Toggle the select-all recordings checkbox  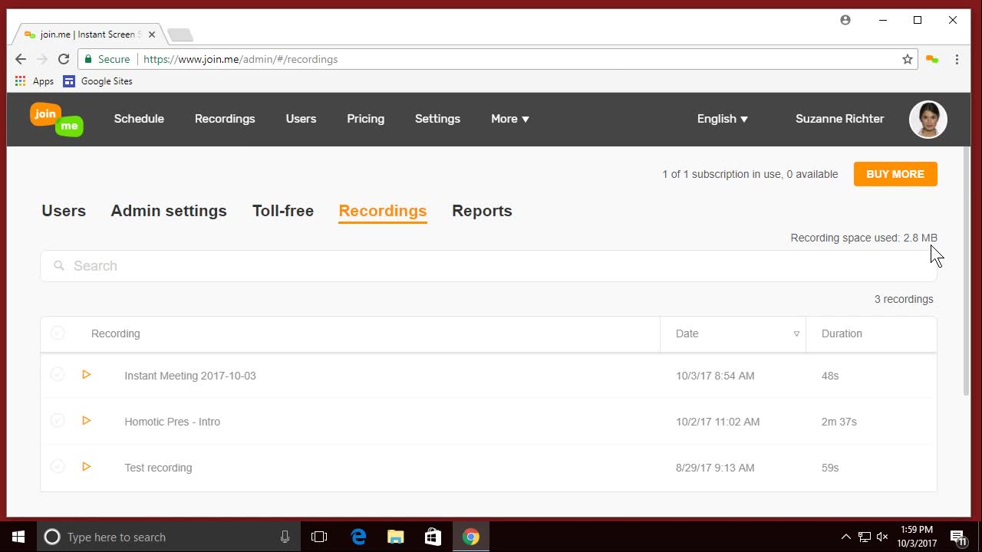(58, 333)
